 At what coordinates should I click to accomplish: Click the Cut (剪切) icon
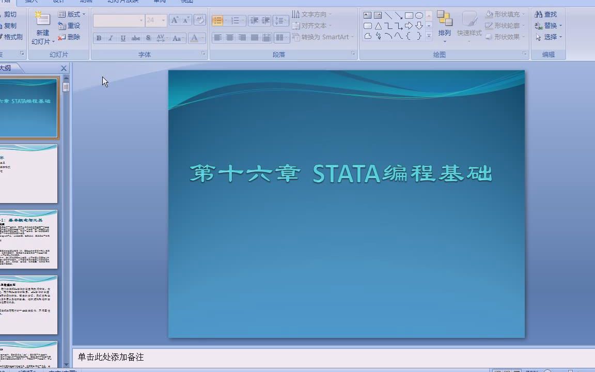click(9, 14)
